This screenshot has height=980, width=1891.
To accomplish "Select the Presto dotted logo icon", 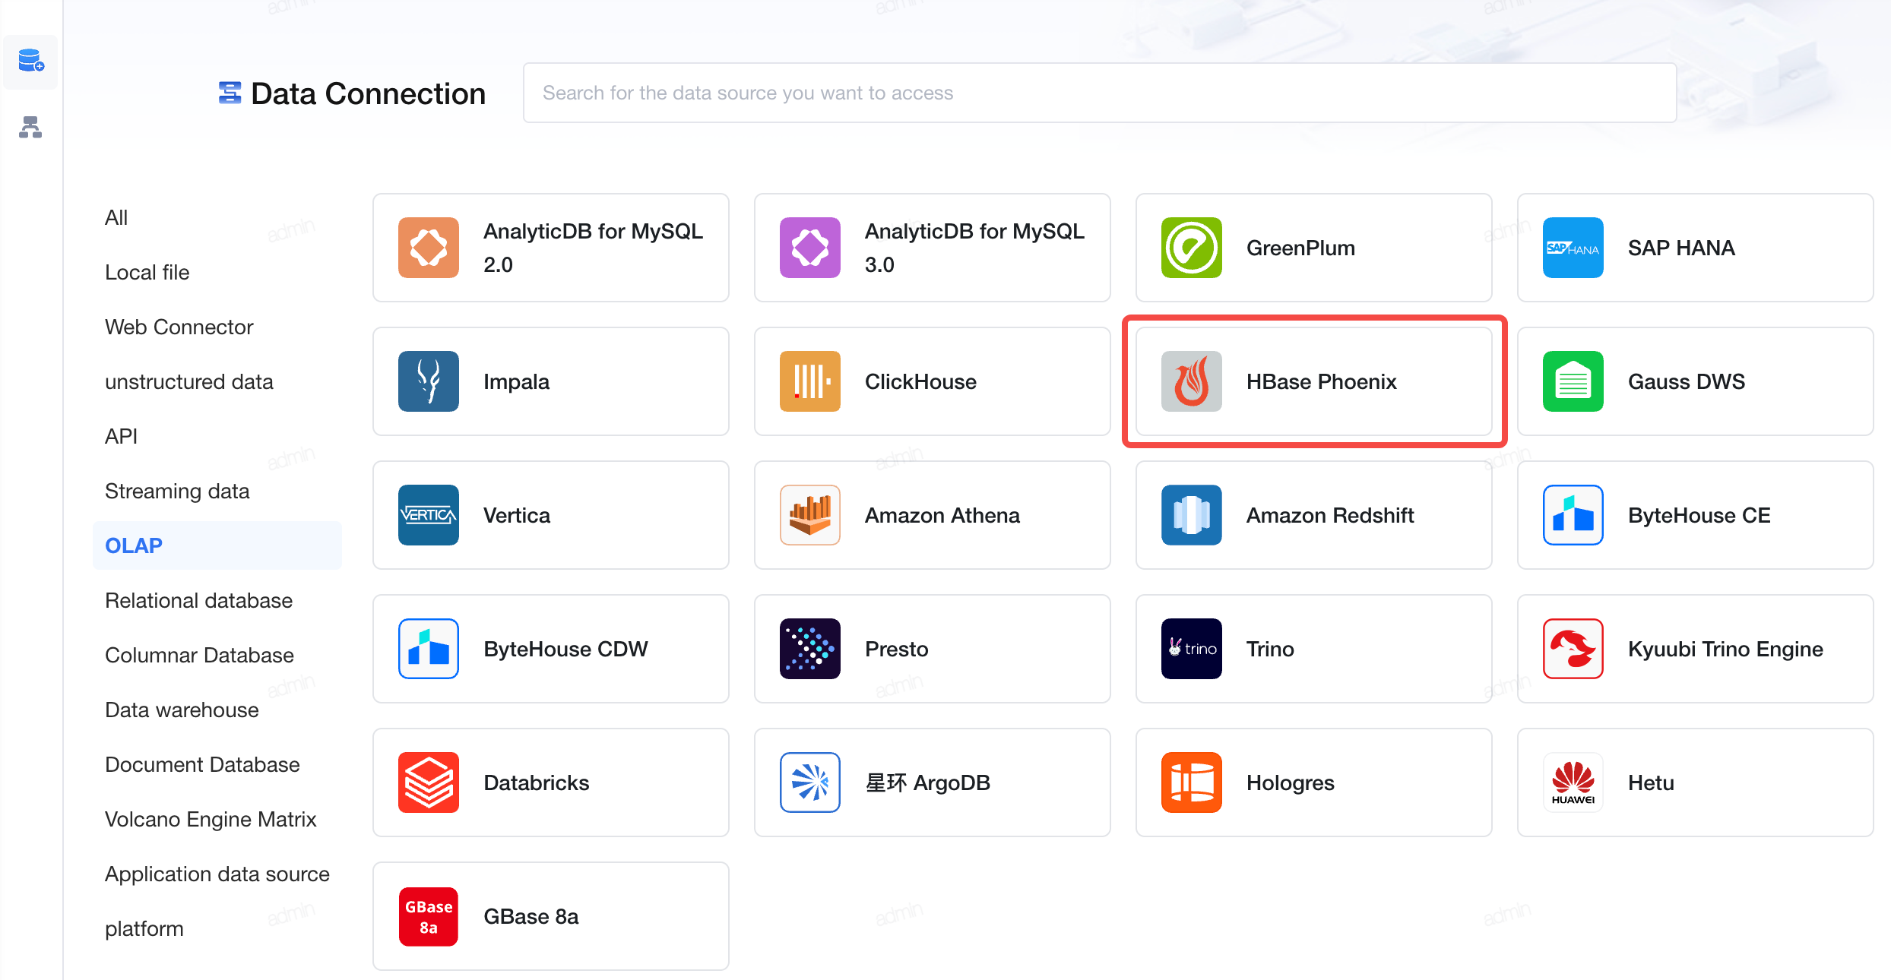I will (x=809, y=649).
